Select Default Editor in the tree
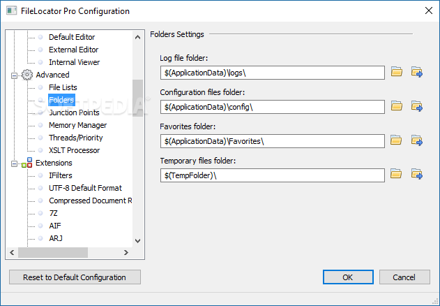The image size is (440, 306). click(x=72, y=37)
